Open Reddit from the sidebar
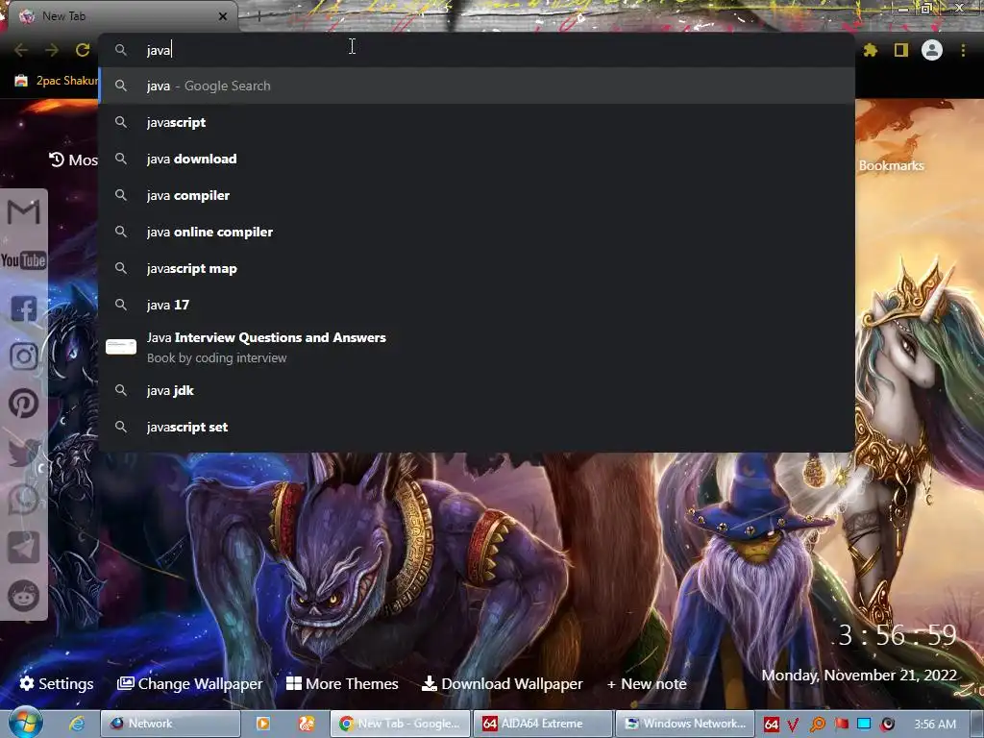The image size is (984, 738). tap(24, 596)
